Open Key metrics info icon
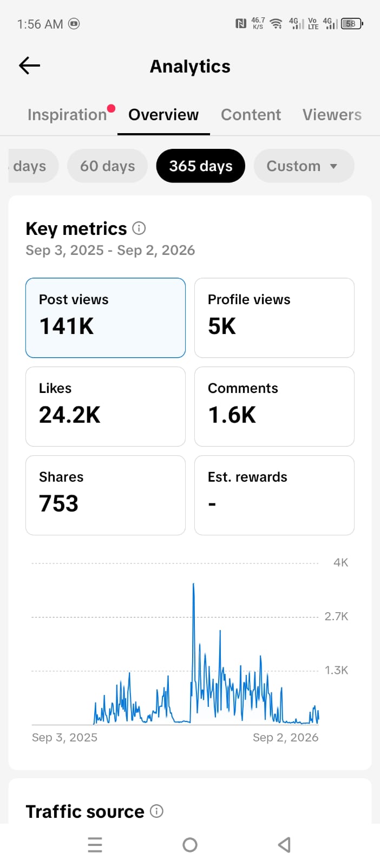 tap(139, 228)
